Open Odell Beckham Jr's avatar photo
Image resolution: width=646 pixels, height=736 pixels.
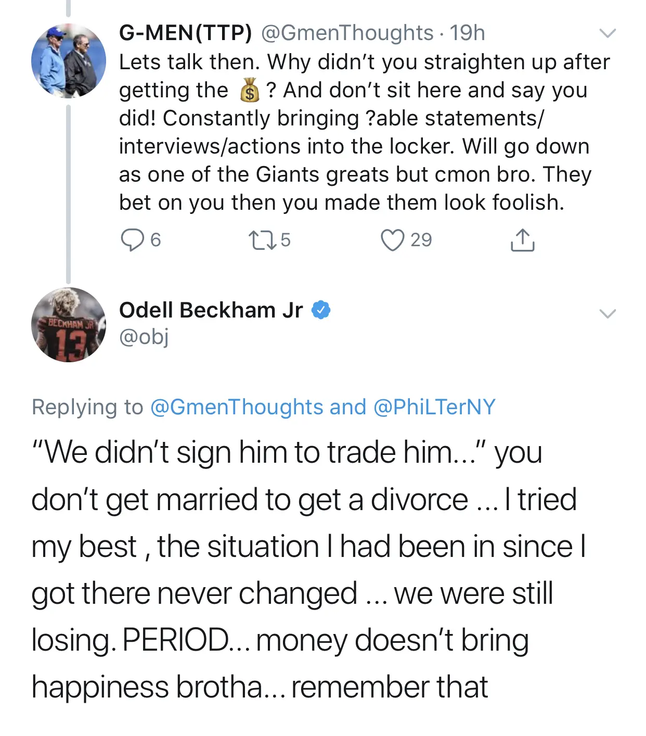click(x=69, y=325)
